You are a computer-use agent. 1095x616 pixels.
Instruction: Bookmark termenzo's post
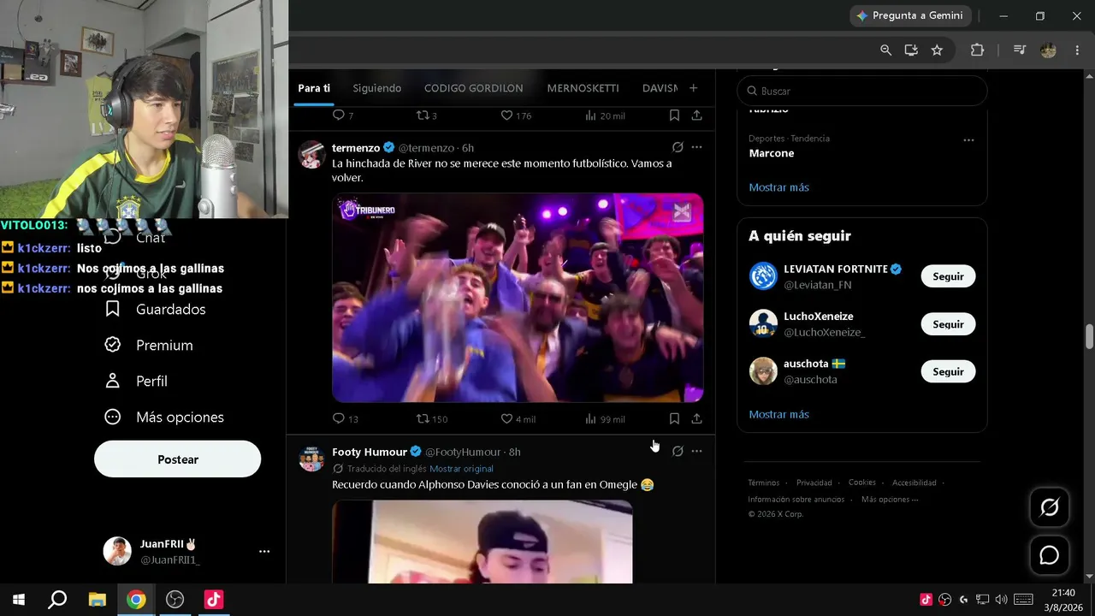tap(674, 418)
